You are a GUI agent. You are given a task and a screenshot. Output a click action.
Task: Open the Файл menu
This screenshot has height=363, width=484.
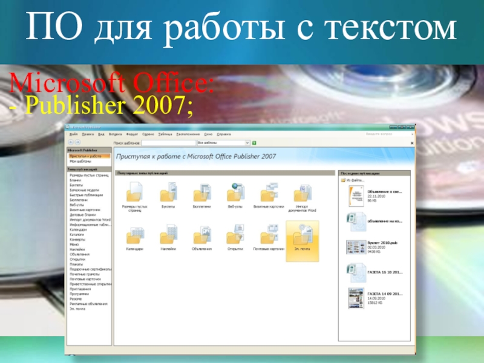(x=73, y=134)
